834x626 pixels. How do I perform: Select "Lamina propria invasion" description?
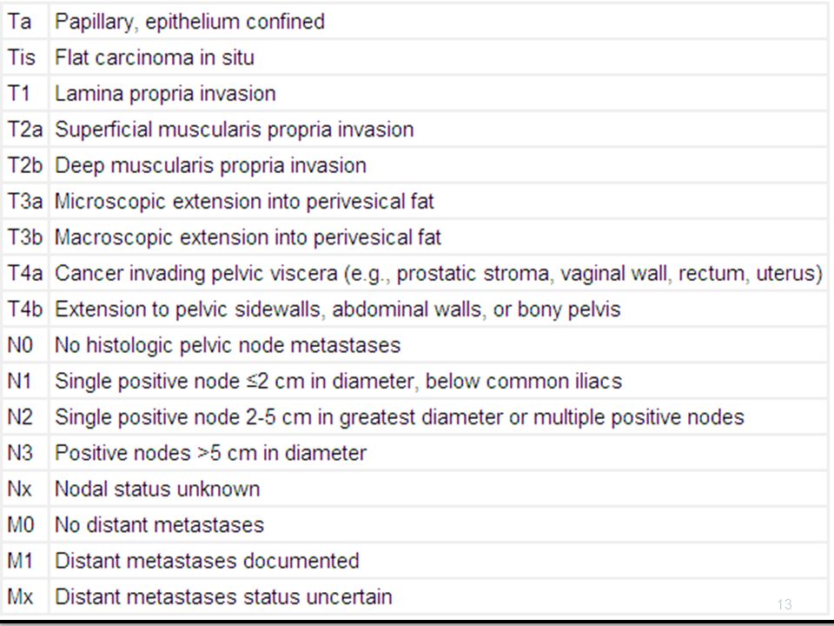point(165,94)
